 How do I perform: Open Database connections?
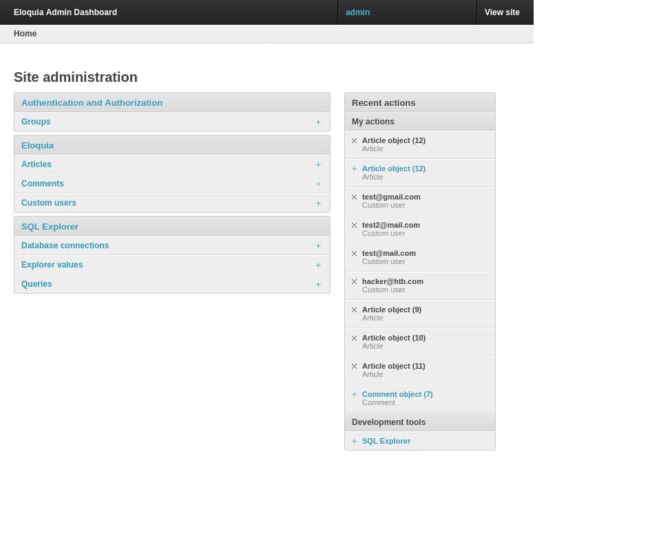tap(65, 246)
